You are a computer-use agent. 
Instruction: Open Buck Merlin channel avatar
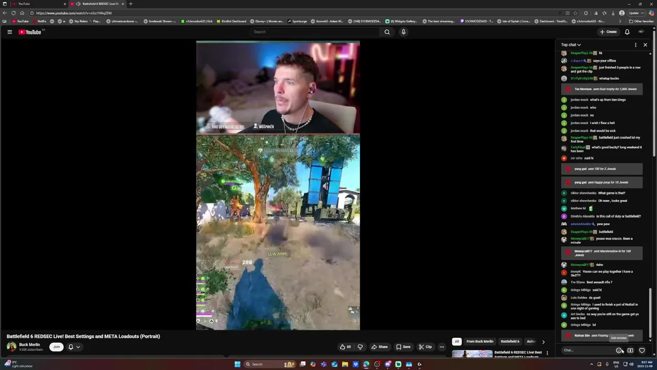point(11,347)
